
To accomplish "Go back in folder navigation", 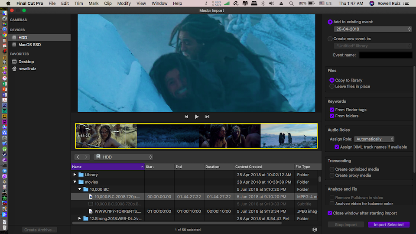I will point(78,157).
